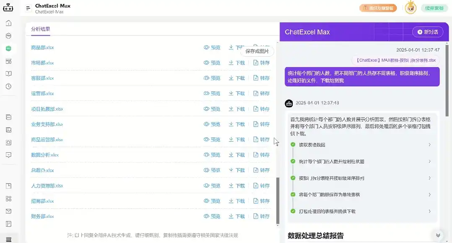Screen dimensions: 452x243
Task: Toggle the sidebar collapse icon beside ChatExcel-Max title
Action: (28, 8)
